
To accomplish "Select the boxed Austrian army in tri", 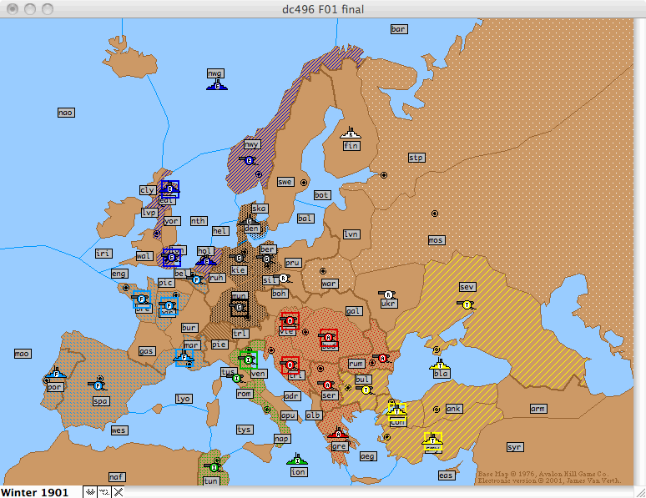I will pos(290,365).
